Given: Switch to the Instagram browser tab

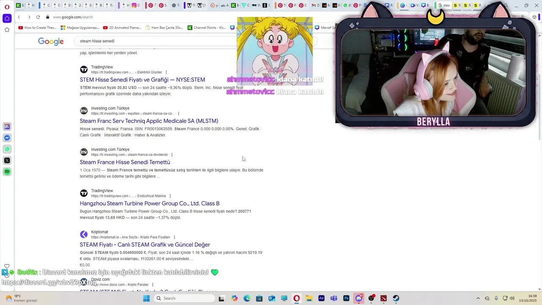Looking at the screenshot, I should (136, 6).
